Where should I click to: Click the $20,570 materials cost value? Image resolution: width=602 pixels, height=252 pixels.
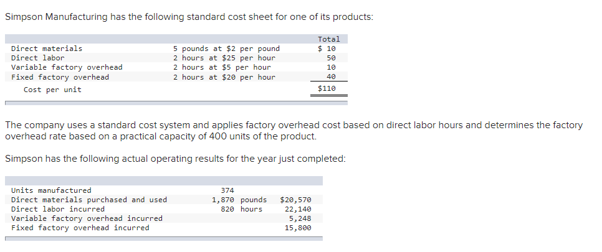(x=296, y=200)
